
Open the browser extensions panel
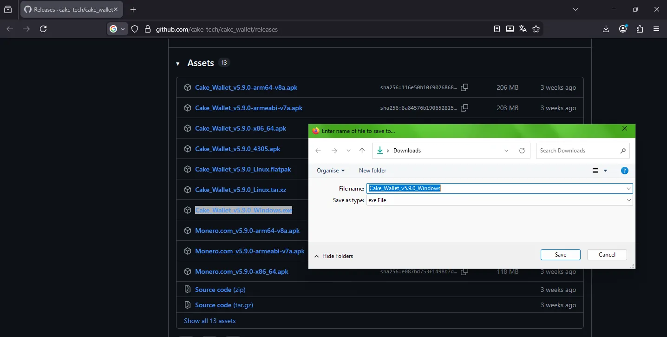[x=640, y=29]
